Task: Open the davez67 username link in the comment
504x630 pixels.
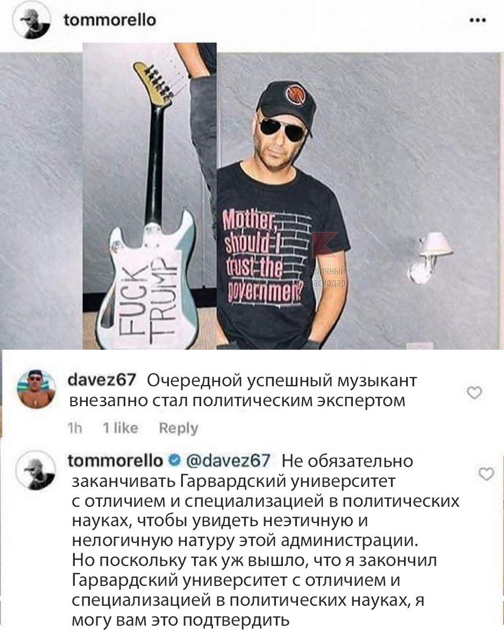Action: click(x=102, y=380)
